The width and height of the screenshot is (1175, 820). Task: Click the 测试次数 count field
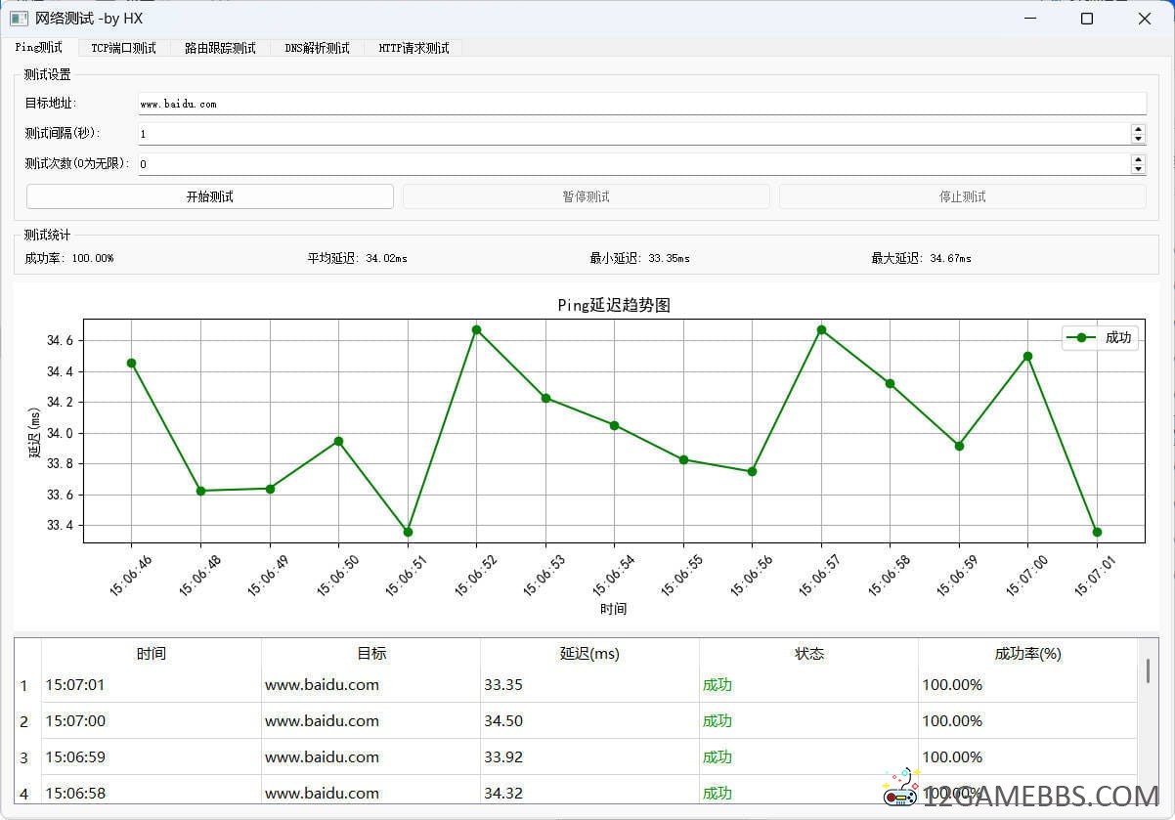tap(633, 164)
